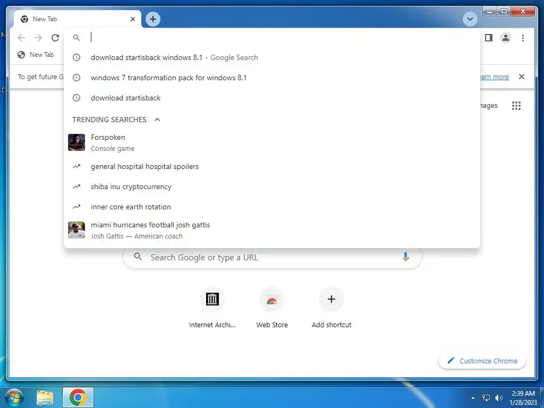Click the New Tab bookmark item
The image size is (544, 408).
[x=36, y=55]
